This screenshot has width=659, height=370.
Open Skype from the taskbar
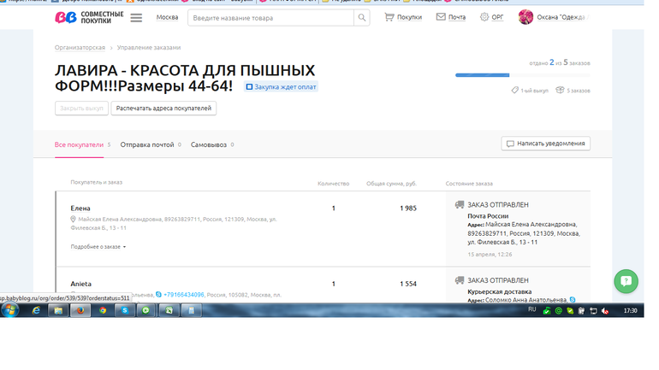tap(125, 310)
